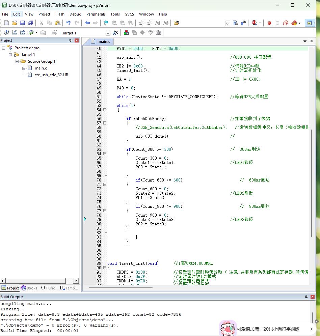
Task: Pin the Build Output panel with the pushpin
Action: [306, 297]
